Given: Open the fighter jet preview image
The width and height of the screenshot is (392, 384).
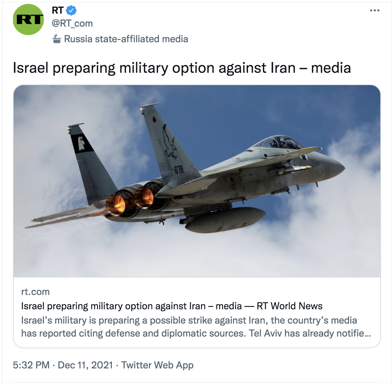Looking at the screenshot, I should [x=197, y=181].
